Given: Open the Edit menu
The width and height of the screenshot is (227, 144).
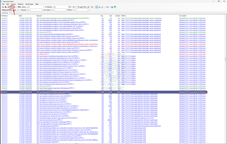Looking at the screenshot, I should click(x=8, y=4).
